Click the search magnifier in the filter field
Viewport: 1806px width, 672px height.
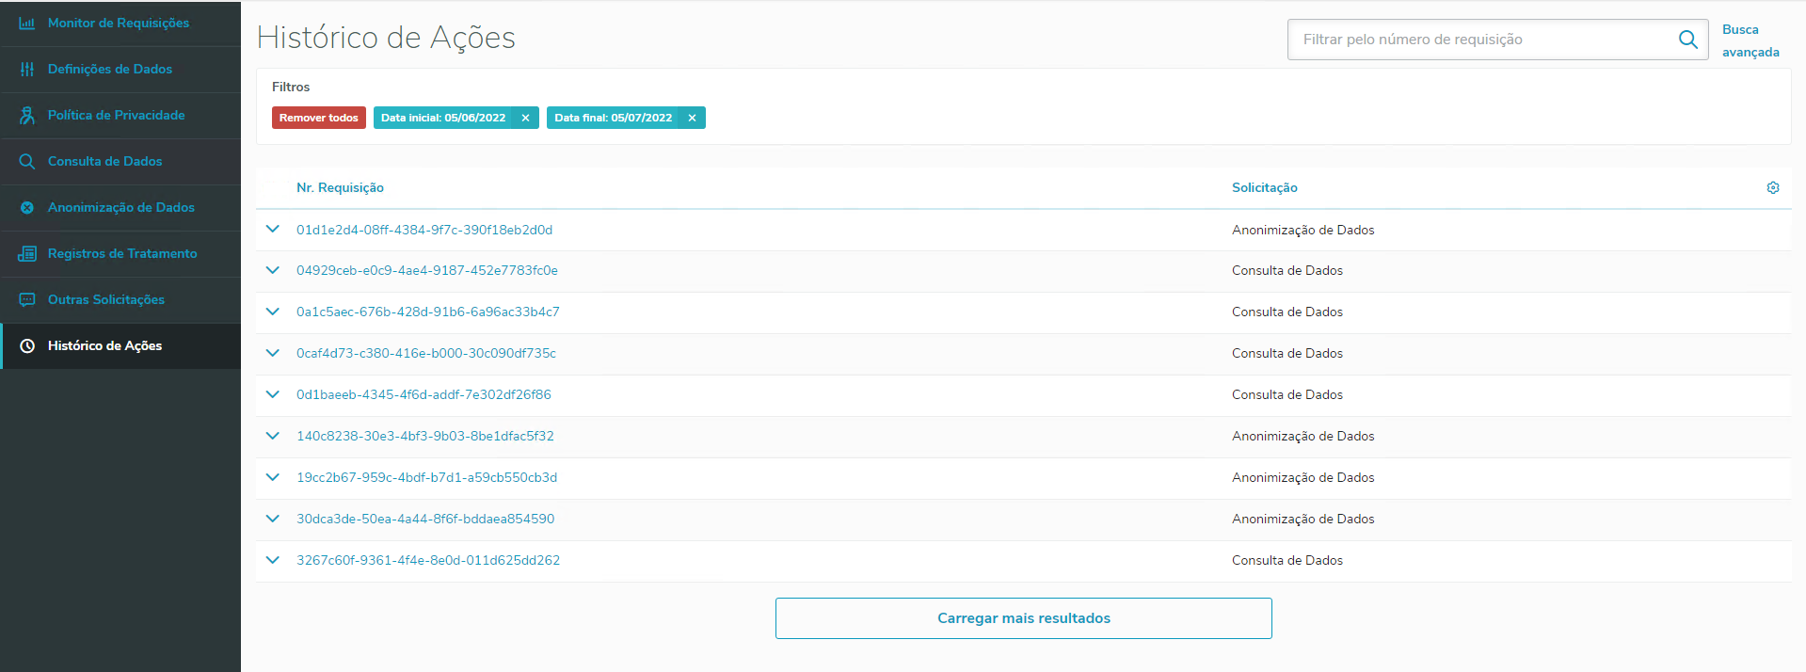(1687, 40)
